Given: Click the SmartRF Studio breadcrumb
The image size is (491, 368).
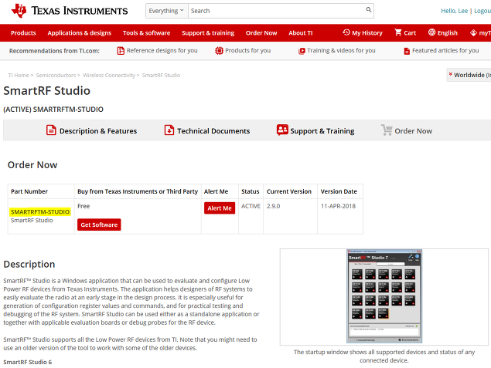Looking at the screenshot, I should (x=161, y=76).
